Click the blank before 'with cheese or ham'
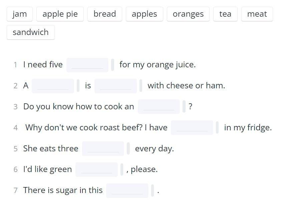This screenshot has width=299, height=204. [115, 86]
